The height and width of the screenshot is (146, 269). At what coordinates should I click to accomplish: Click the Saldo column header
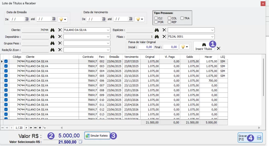click(189, 57)
